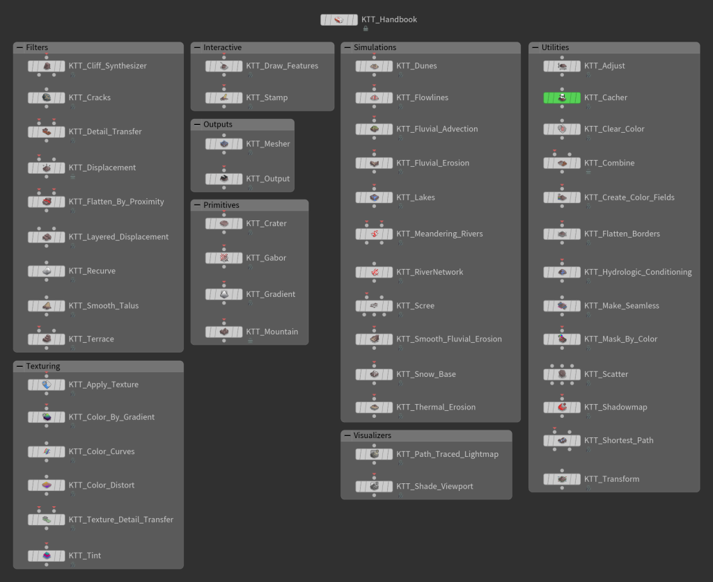The height and width of the screenshot is (582, 713).
Task: Collapse the Texturing network box
Action: [19, 366]
